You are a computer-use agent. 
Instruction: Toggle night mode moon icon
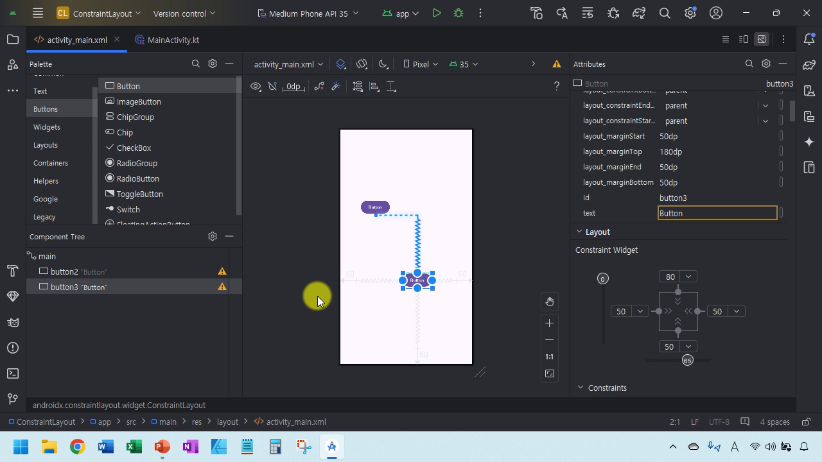(x=383, y=64)
